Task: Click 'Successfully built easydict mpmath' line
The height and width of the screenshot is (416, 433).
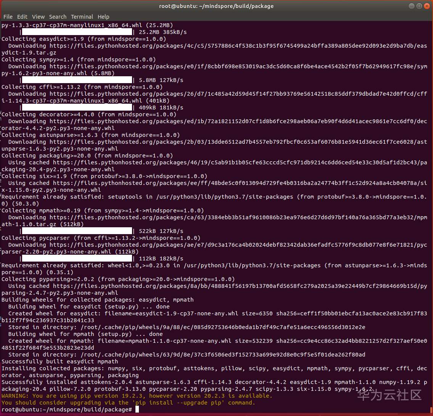Action: (60, 361)
